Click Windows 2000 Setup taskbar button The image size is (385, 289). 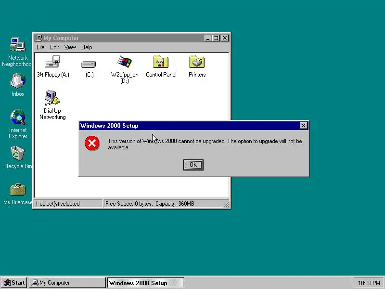click(146, 283)
